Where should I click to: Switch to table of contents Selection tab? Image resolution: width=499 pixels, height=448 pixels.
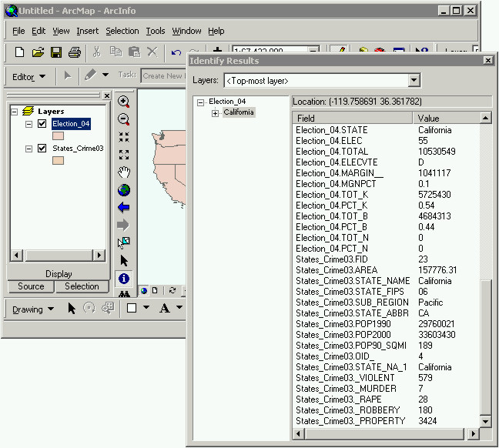point(82,286)
